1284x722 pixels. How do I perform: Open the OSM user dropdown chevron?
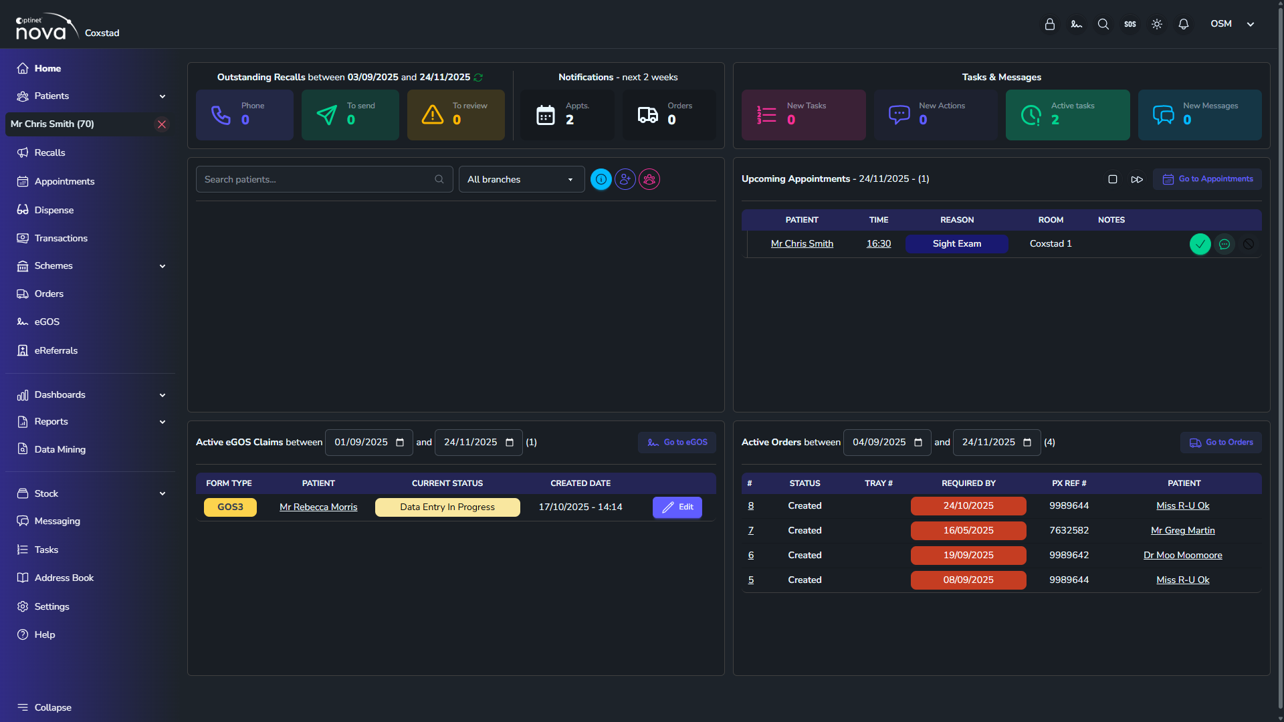click(1251, 24)
